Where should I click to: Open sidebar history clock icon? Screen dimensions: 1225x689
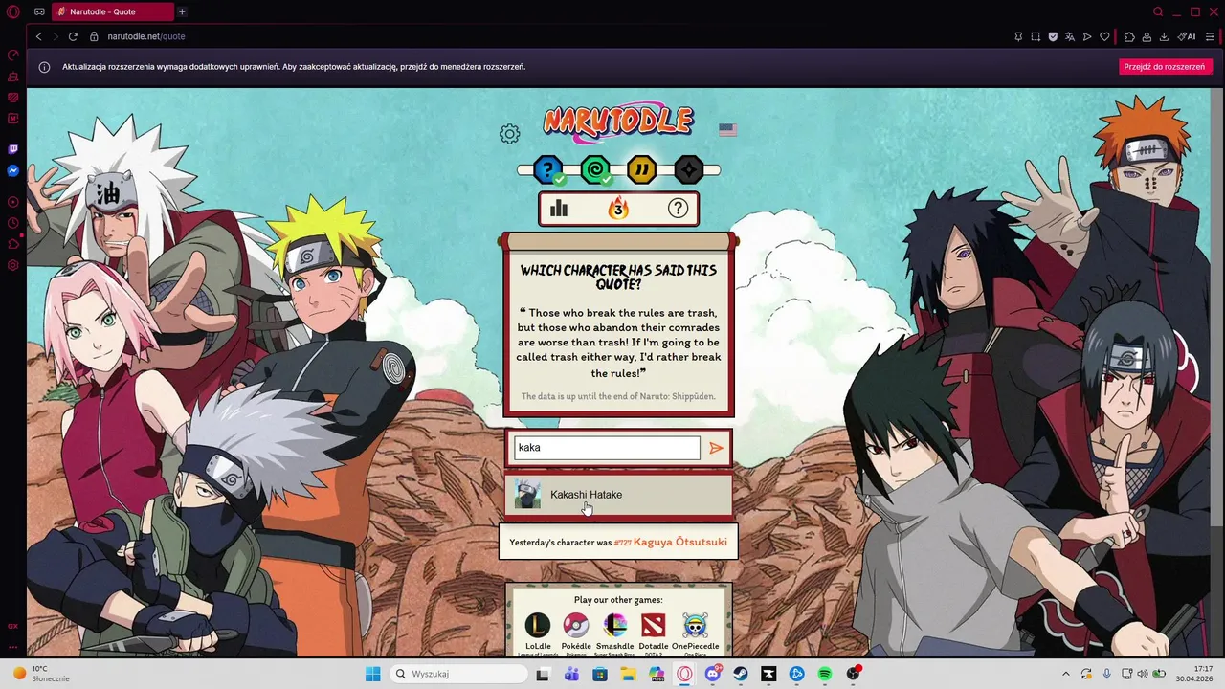tap(13, 223)
